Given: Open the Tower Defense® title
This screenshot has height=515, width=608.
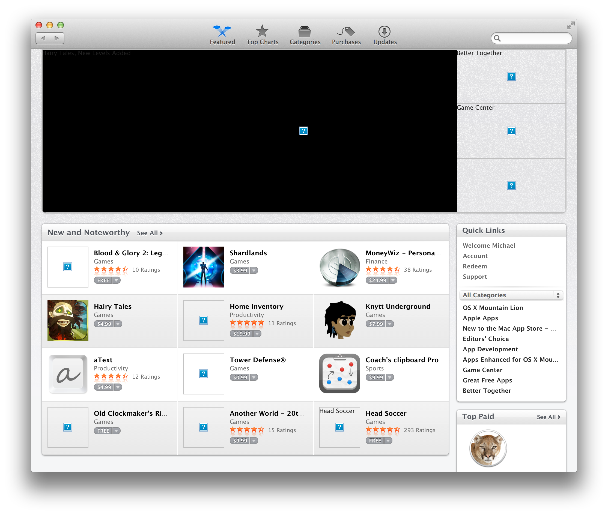Looking at the screenshot, I should [x=258, y=360].
